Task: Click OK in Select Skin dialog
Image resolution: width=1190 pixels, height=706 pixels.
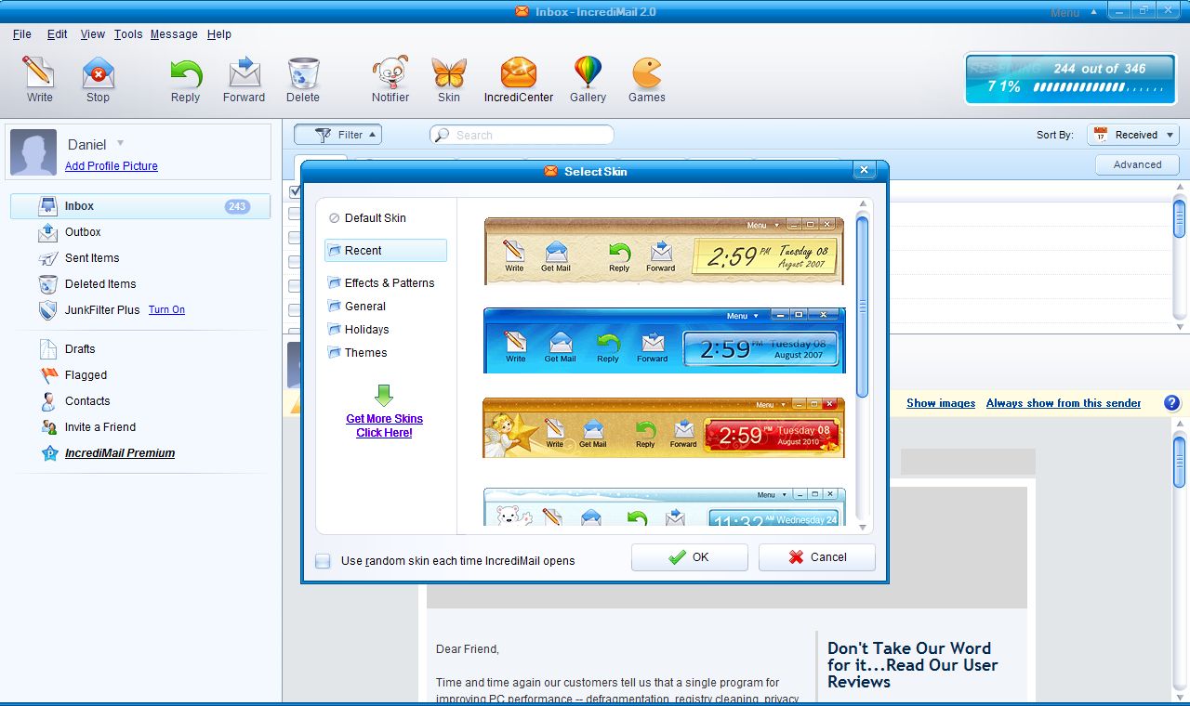Action: click(690, 557)
